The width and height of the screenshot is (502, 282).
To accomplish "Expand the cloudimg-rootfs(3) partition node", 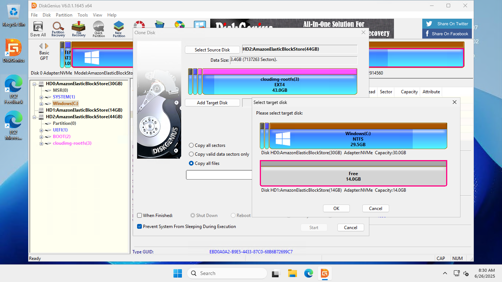I will (x=41, y=143).
